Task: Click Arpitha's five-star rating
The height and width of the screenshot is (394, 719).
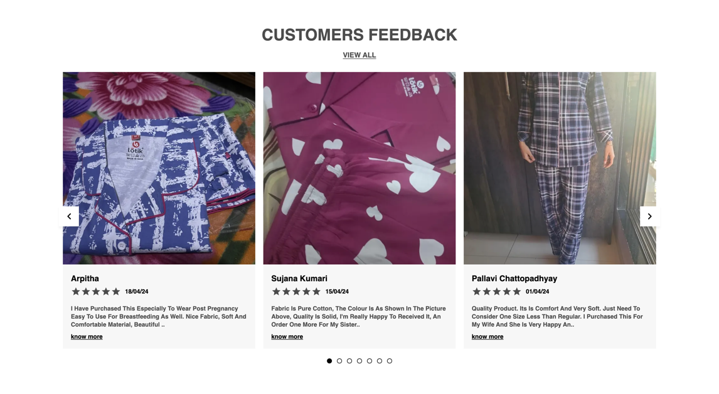Action: (x=96, y=291)
